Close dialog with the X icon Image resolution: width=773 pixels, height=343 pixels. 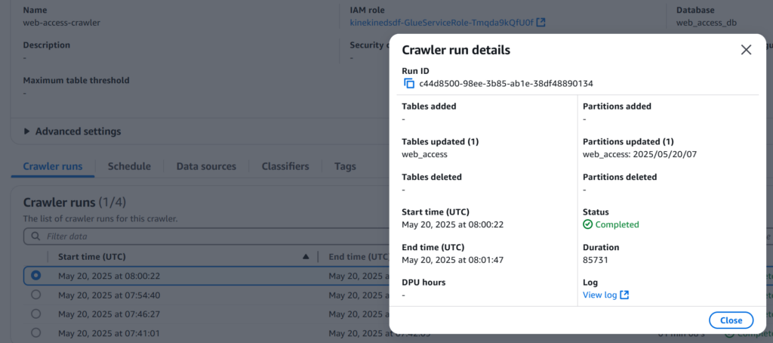[746, 49]
